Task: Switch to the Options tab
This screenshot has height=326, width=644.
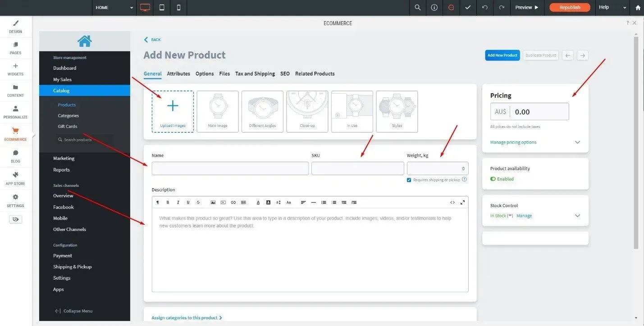Action: (205, 74)
